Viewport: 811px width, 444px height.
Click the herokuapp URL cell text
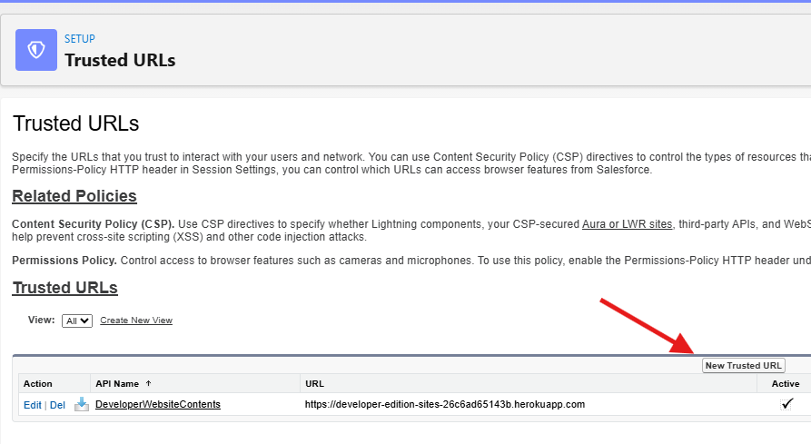[x=444, y=404]
